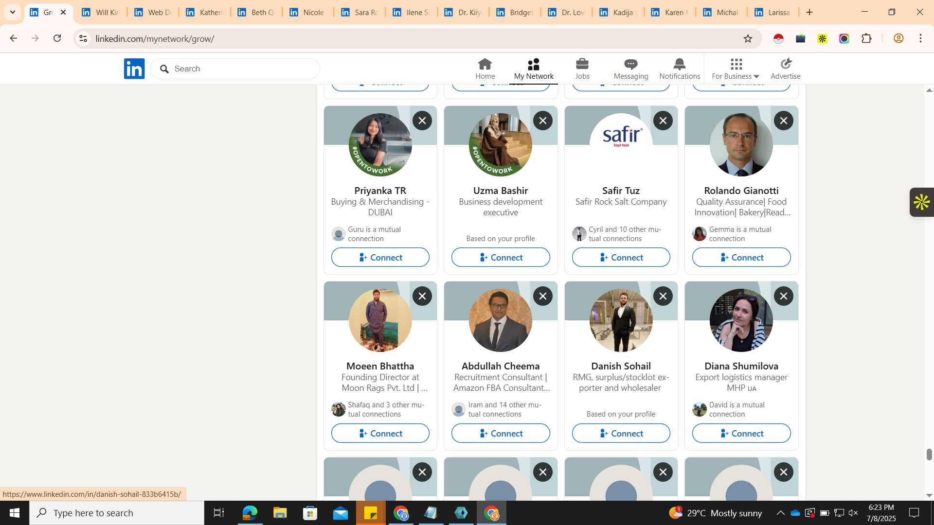Dismiss the Priyanka TR suggestion card

[x=422, y=121]
